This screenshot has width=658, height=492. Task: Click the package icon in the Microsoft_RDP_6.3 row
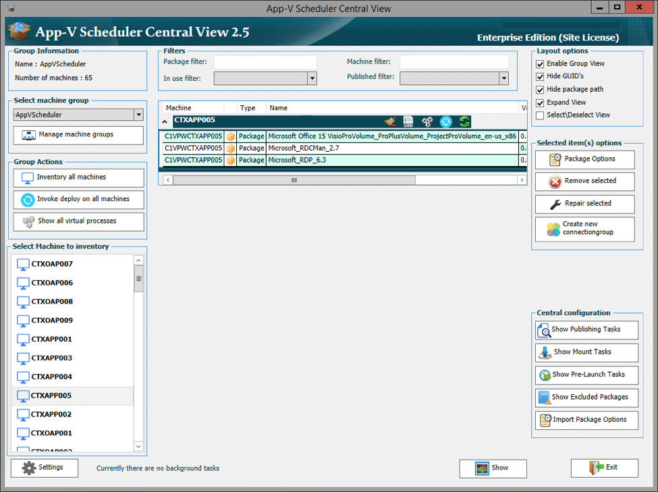pyautogui.click(x=230, y=161)
